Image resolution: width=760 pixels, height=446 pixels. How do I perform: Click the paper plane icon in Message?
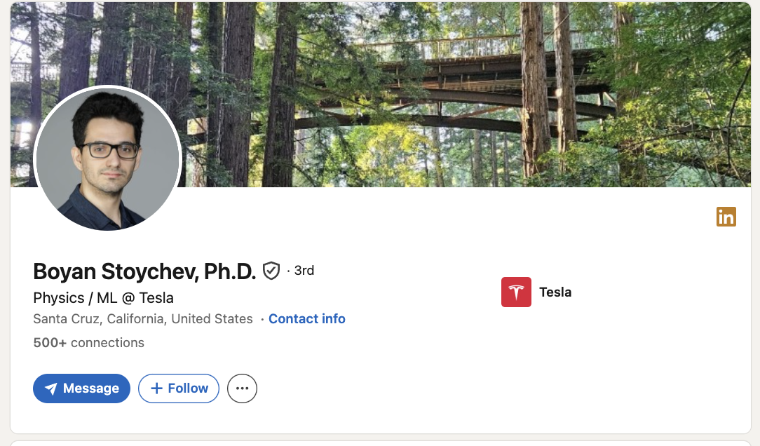click(51, 388)
